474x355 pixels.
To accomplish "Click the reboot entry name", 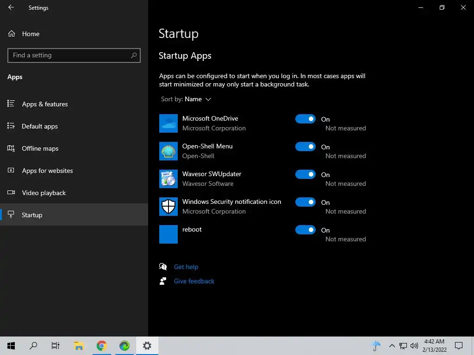I will click(x=192, y=229).
